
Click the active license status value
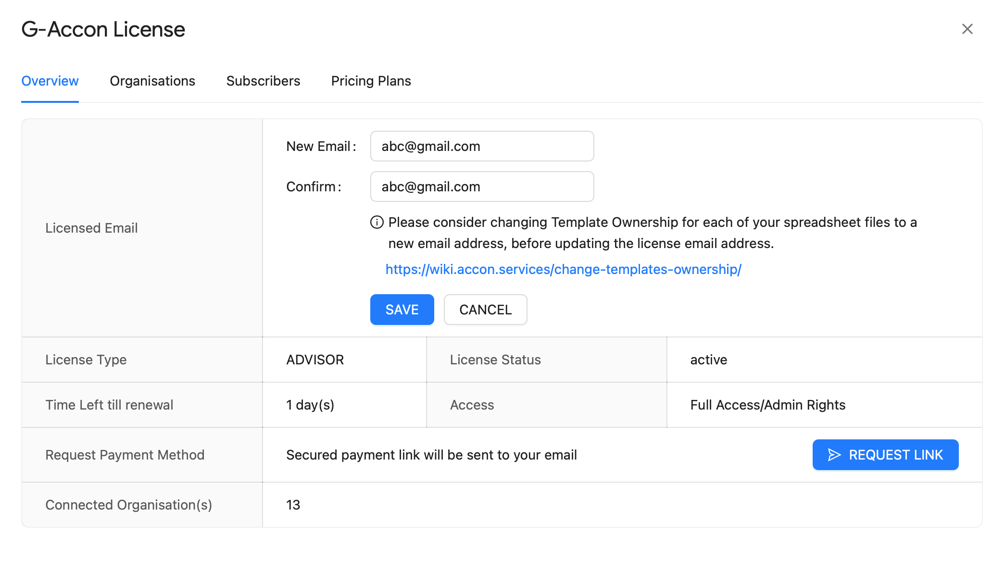[709, 360]
